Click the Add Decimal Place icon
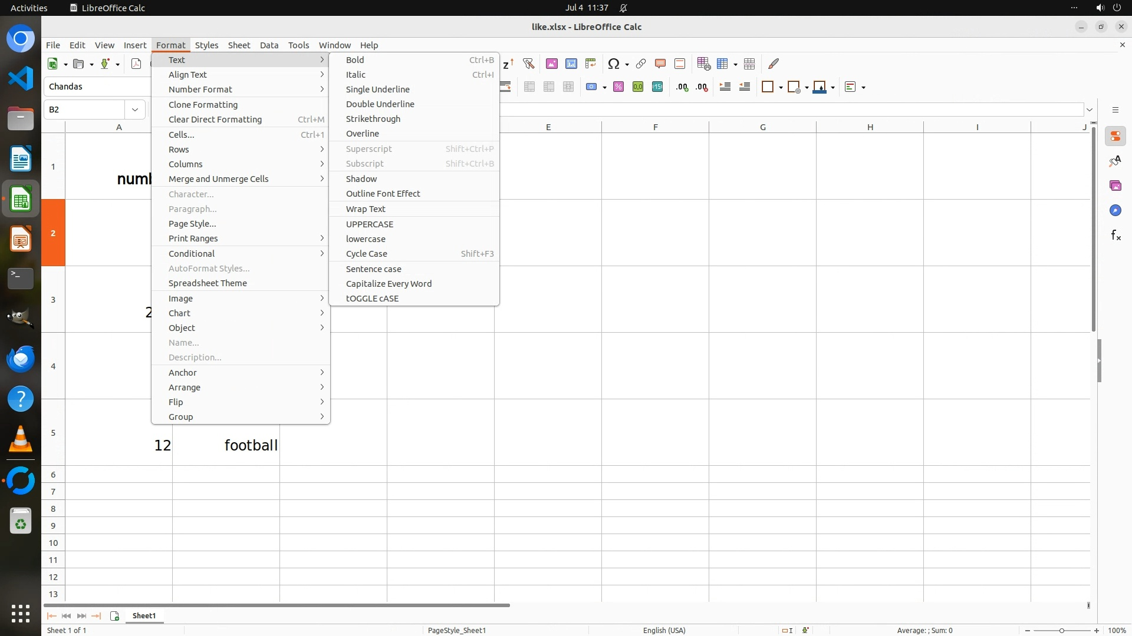1132x636 pixels. (x=682, y=87)
